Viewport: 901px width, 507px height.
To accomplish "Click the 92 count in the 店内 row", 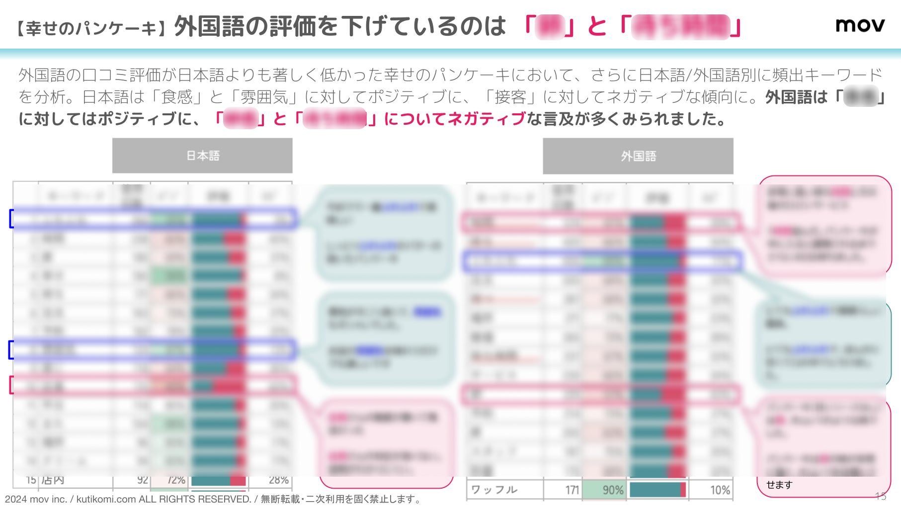I will [143, 480].
